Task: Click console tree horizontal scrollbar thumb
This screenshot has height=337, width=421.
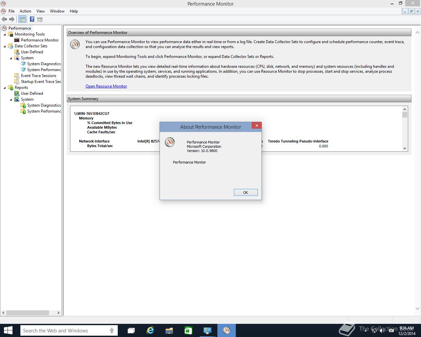Action: (x=28, y=313)
